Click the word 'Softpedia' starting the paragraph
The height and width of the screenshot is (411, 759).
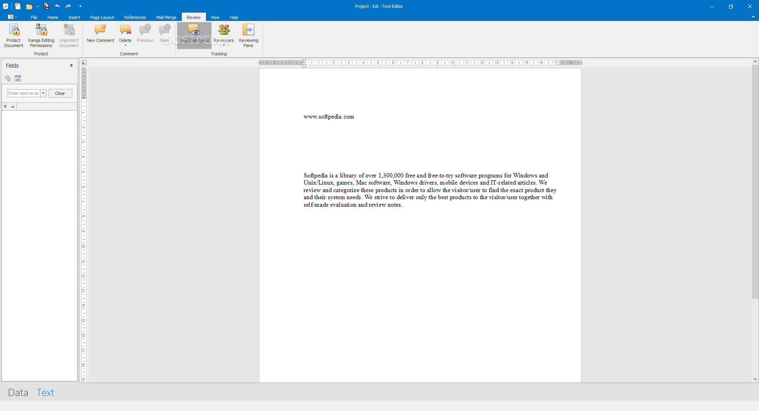point(315,175)
